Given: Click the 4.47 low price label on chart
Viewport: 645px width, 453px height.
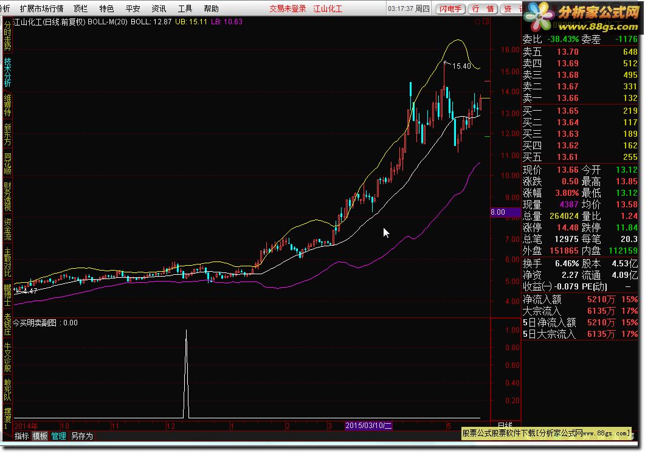Looking at the screenshot, I should pos(30,291).
